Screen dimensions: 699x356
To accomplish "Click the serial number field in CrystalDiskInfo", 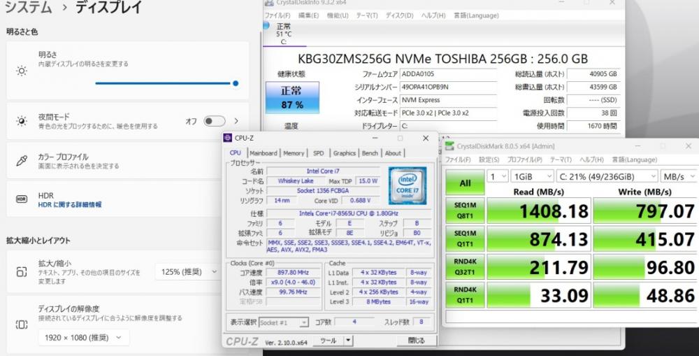I will pyautogui.click(x=449, y=87).
